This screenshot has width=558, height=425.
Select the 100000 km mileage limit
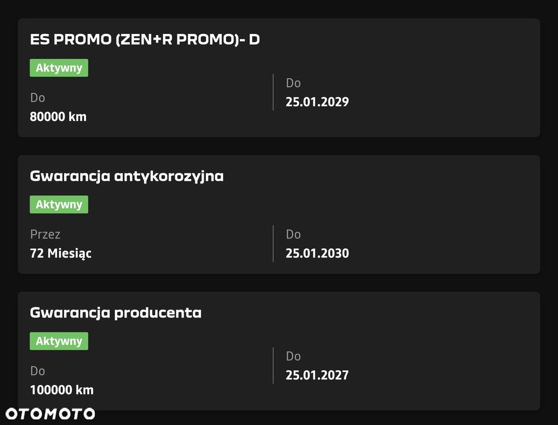(x=61, y=390)
